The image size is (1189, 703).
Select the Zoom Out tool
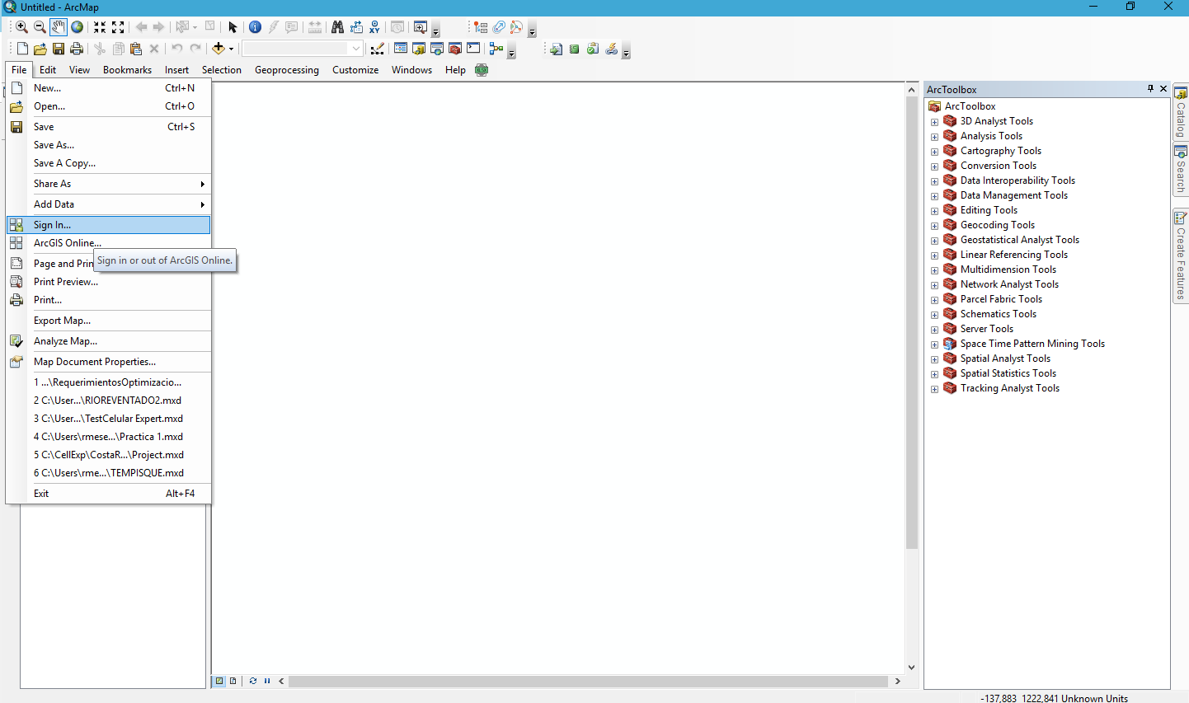tap(40, 27)
